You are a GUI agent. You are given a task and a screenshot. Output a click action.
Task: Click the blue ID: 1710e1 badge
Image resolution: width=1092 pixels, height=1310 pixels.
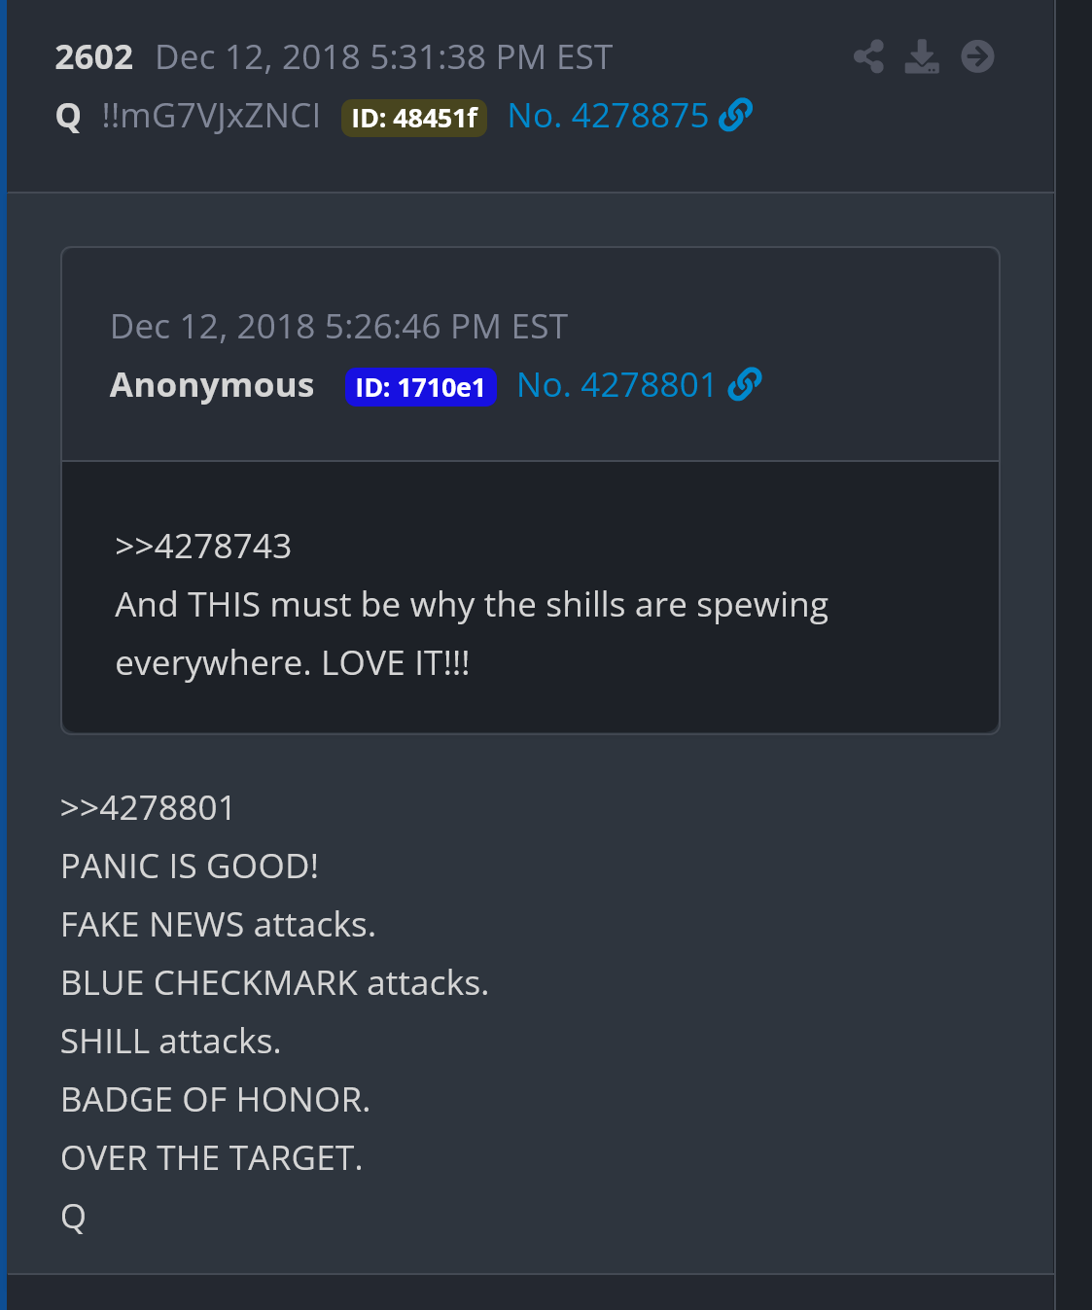(x=421, y=387)
